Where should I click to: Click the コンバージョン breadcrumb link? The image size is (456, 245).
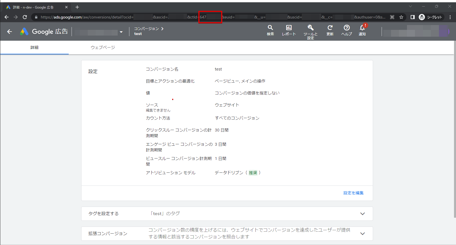click(x=146, y=29)
